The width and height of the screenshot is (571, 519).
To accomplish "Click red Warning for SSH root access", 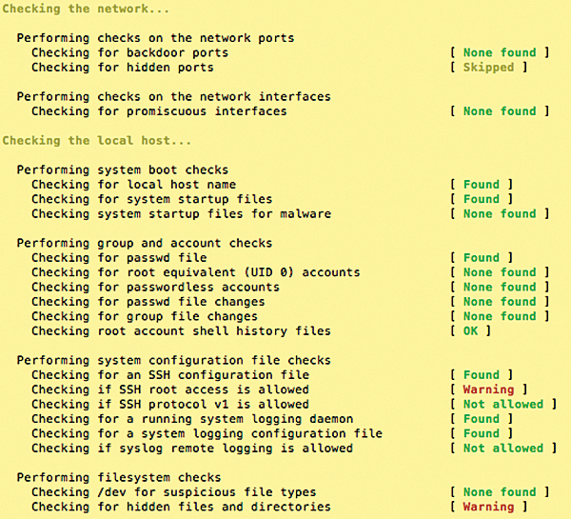I will tap(488, 389).
